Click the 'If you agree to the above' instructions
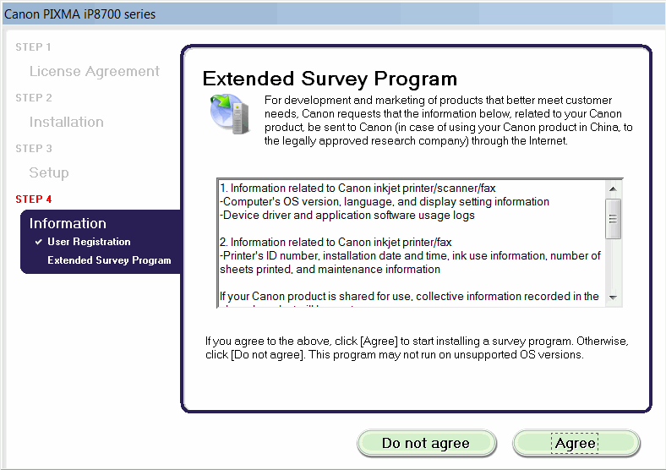 tap(417, 347)
